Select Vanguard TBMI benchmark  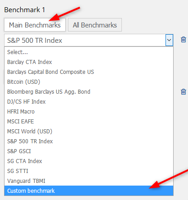[x=89, y=181]
